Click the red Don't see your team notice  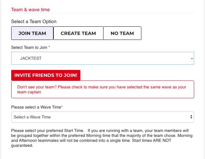pos(102,89)
